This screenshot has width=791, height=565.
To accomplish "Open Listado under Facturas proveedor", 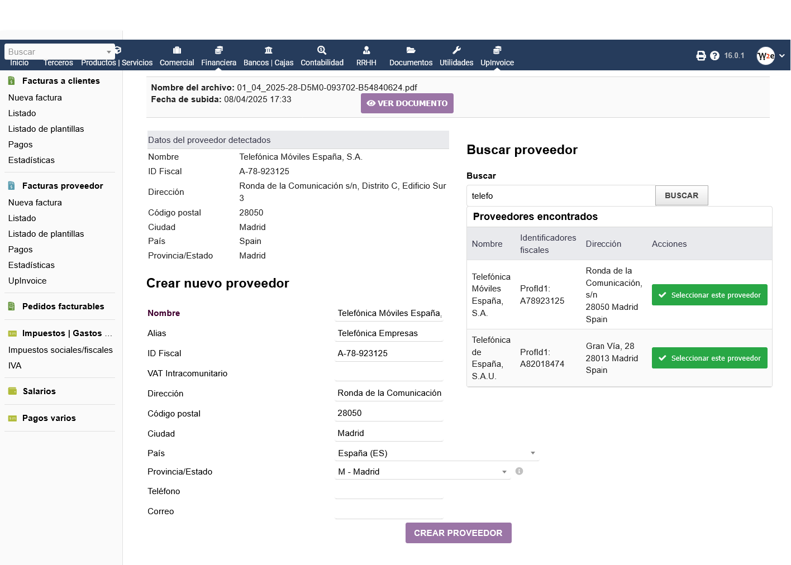I will coord(22,218).
